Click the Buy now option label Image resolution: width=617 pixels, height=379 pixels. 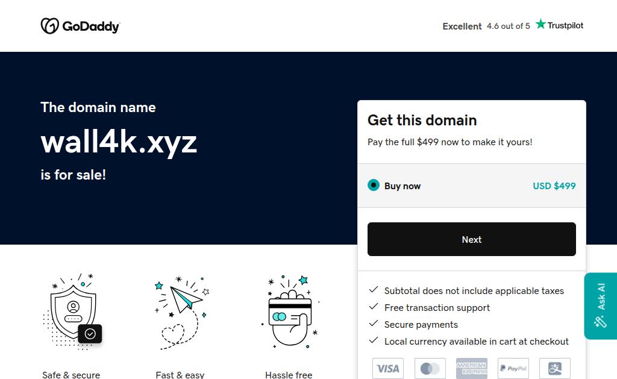(x=402, y=186)
